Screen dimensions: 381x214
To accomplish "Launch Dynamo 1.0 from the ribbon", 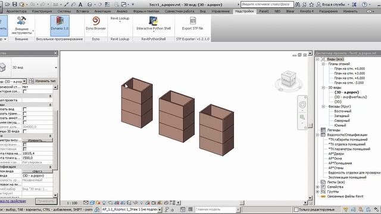I will point(60,25).
